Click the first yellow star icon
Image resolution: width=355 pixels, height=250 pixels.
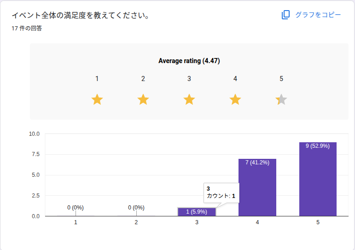click(97, 99)
